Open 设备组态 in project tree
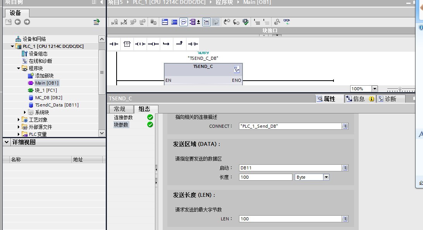The image size is (423, 230). tap(38, 54)
